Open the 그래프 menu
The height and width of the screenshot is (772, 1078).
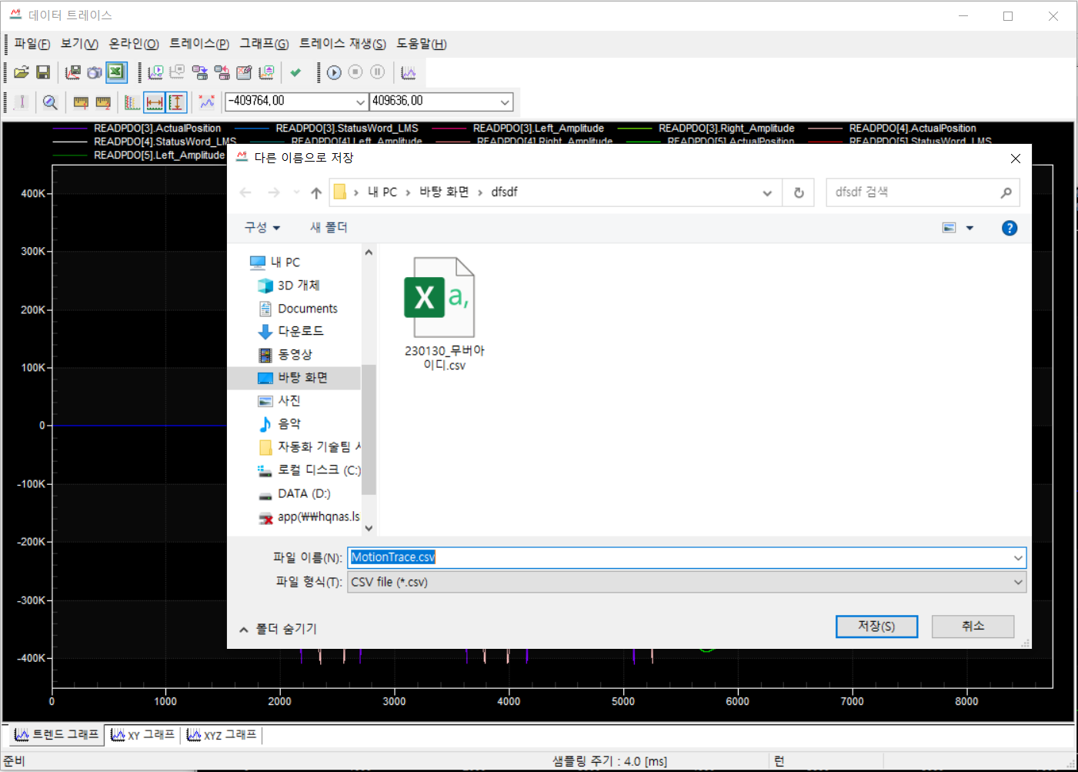tap(262, 44)
